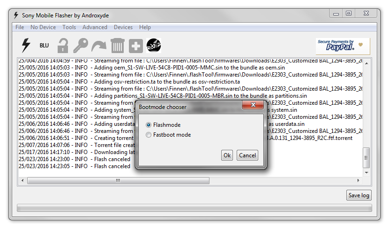Click the 14:23:00 'Flash canceled' log line
This screenshot has height=232, width=389.
click(75, 159)
